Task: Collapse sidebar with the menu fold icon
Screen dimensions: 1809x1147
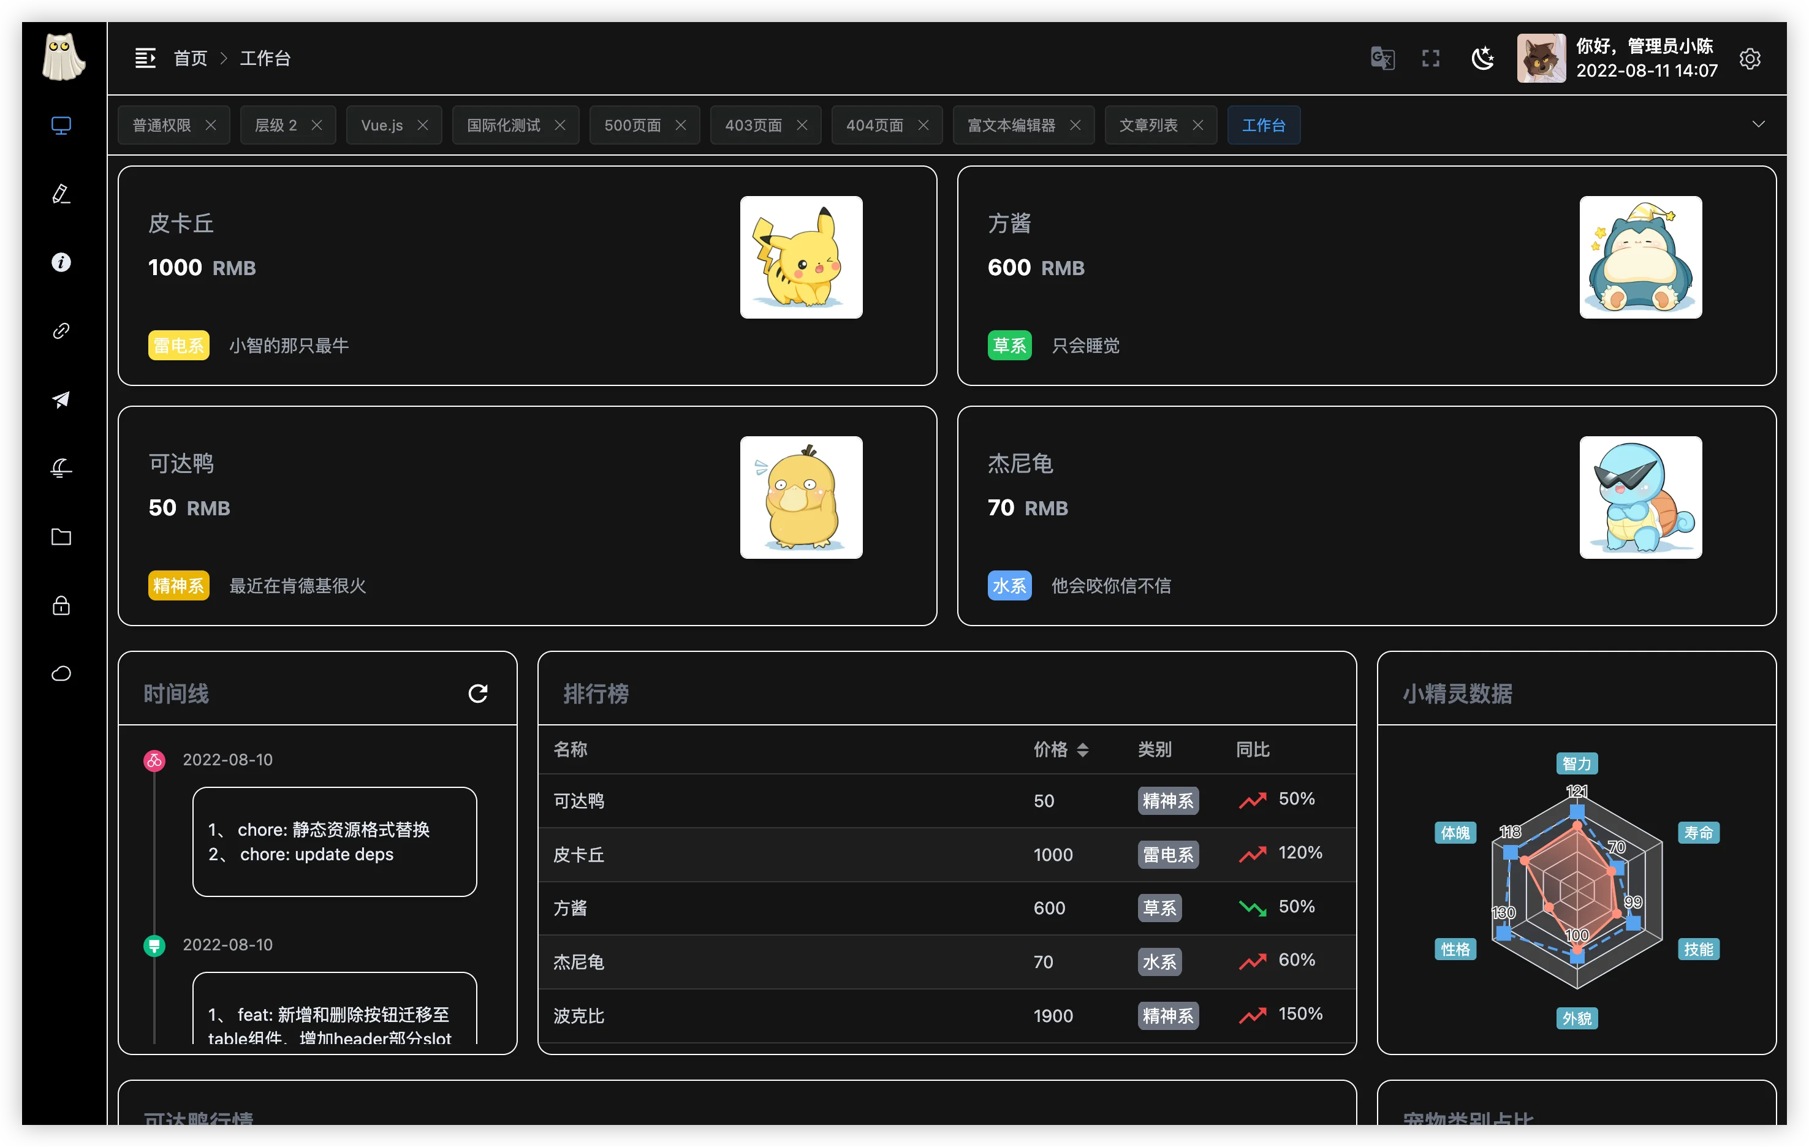Action: 145,59
